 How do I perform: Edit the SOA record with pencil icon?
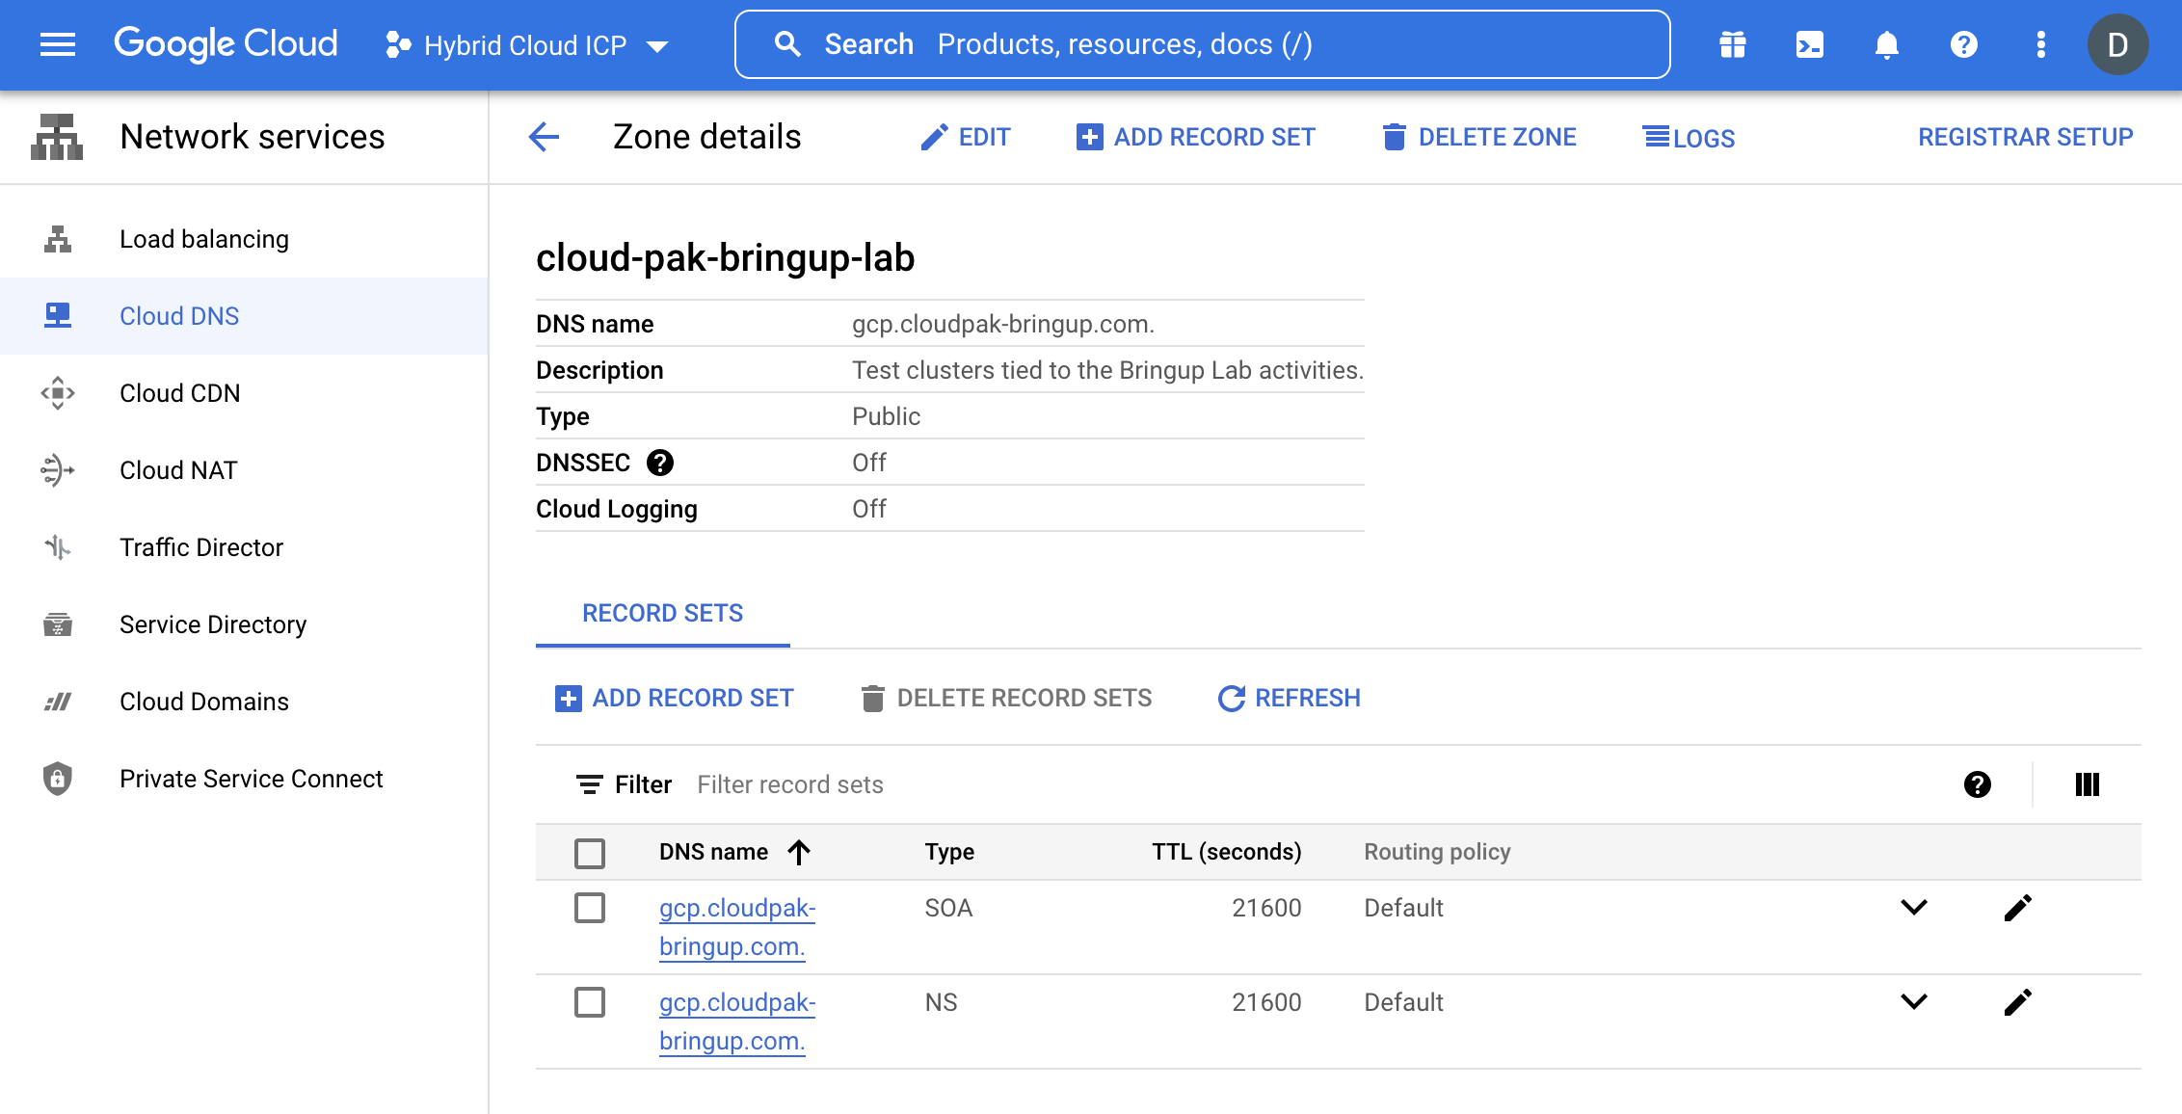click(2018, 908)
